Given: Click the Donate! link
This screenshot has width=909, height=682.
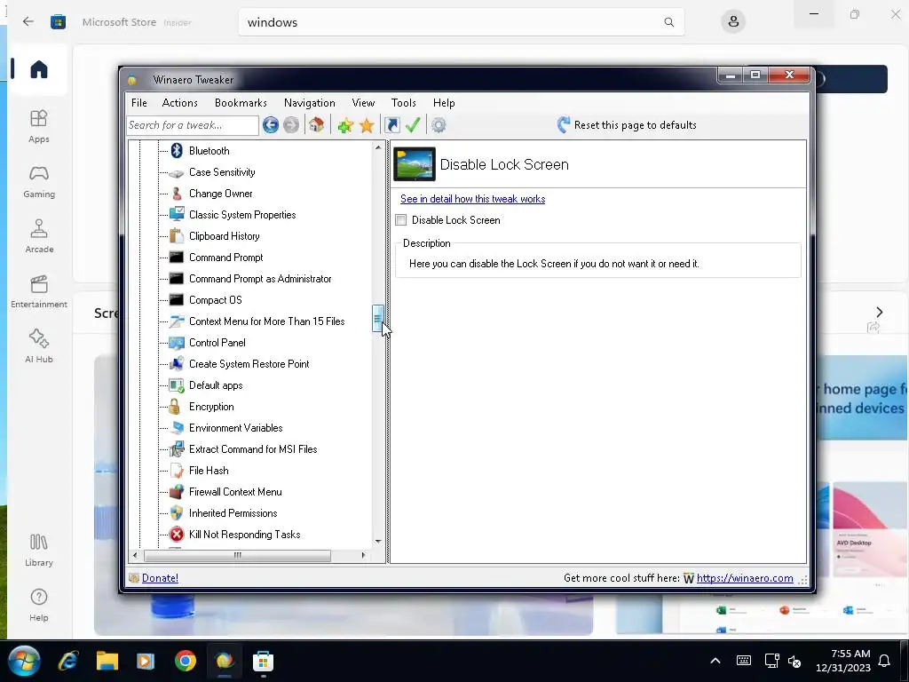Looking at the screenshot, I should click(x=160, y=577).
